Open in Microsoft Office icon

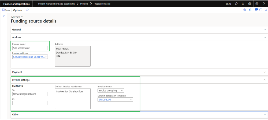point(250,10)
